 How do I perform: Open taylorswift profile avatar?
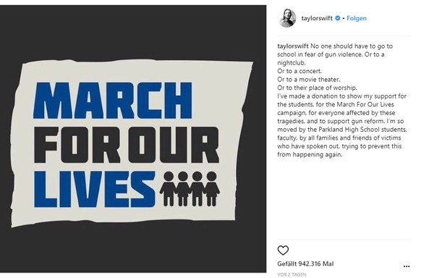click(x=287, y=18)
